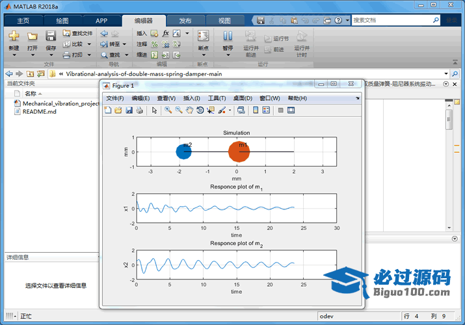Click the Print Figure printer icon
Screen dimensions: 465x325
(x=140, y=110)
